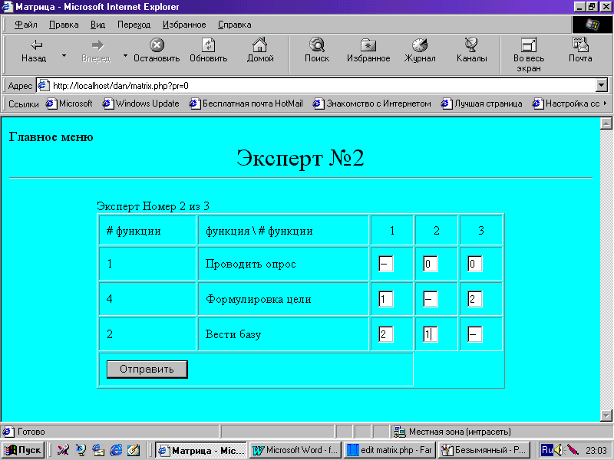Click the first quick launch icon
This screenshot has width=614, height=460.
point(63,450)
